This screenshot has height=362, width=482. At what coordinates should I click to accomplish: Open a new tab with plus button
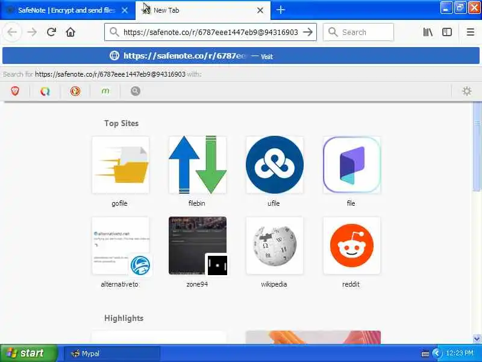click(280, 10)
